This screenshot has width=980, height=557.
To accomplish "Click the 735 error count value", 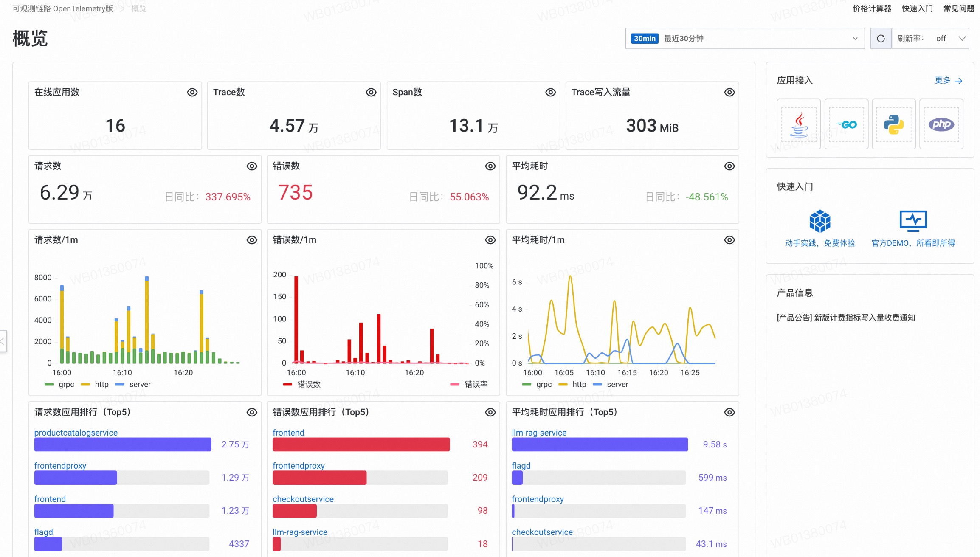I will point(296,192).
